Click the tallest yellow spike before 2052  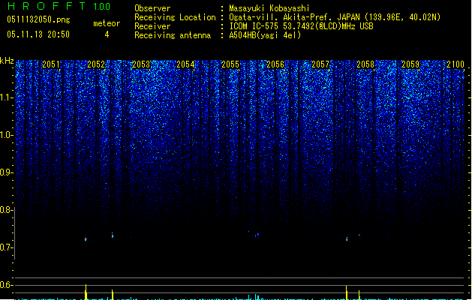[x=86, y=292]
